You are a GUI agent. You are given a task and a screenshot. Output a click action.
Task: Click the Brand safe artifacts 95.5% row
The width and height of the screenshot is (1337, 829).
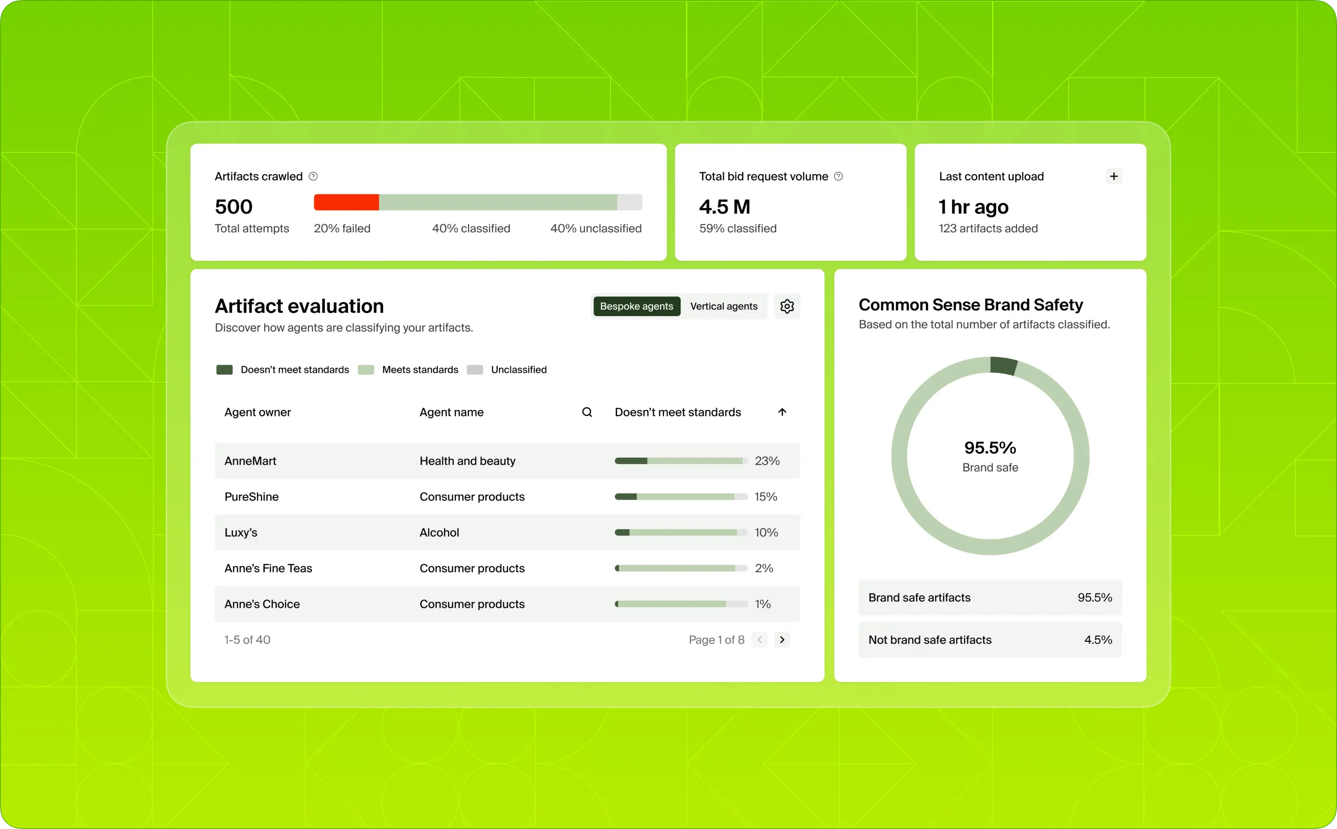[989, 598]
